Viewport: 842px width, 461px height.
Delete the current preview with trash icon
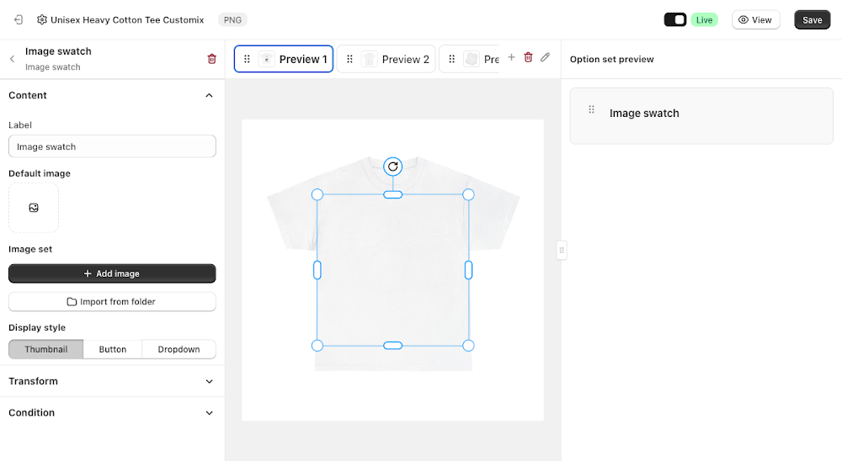pos(529,57)
